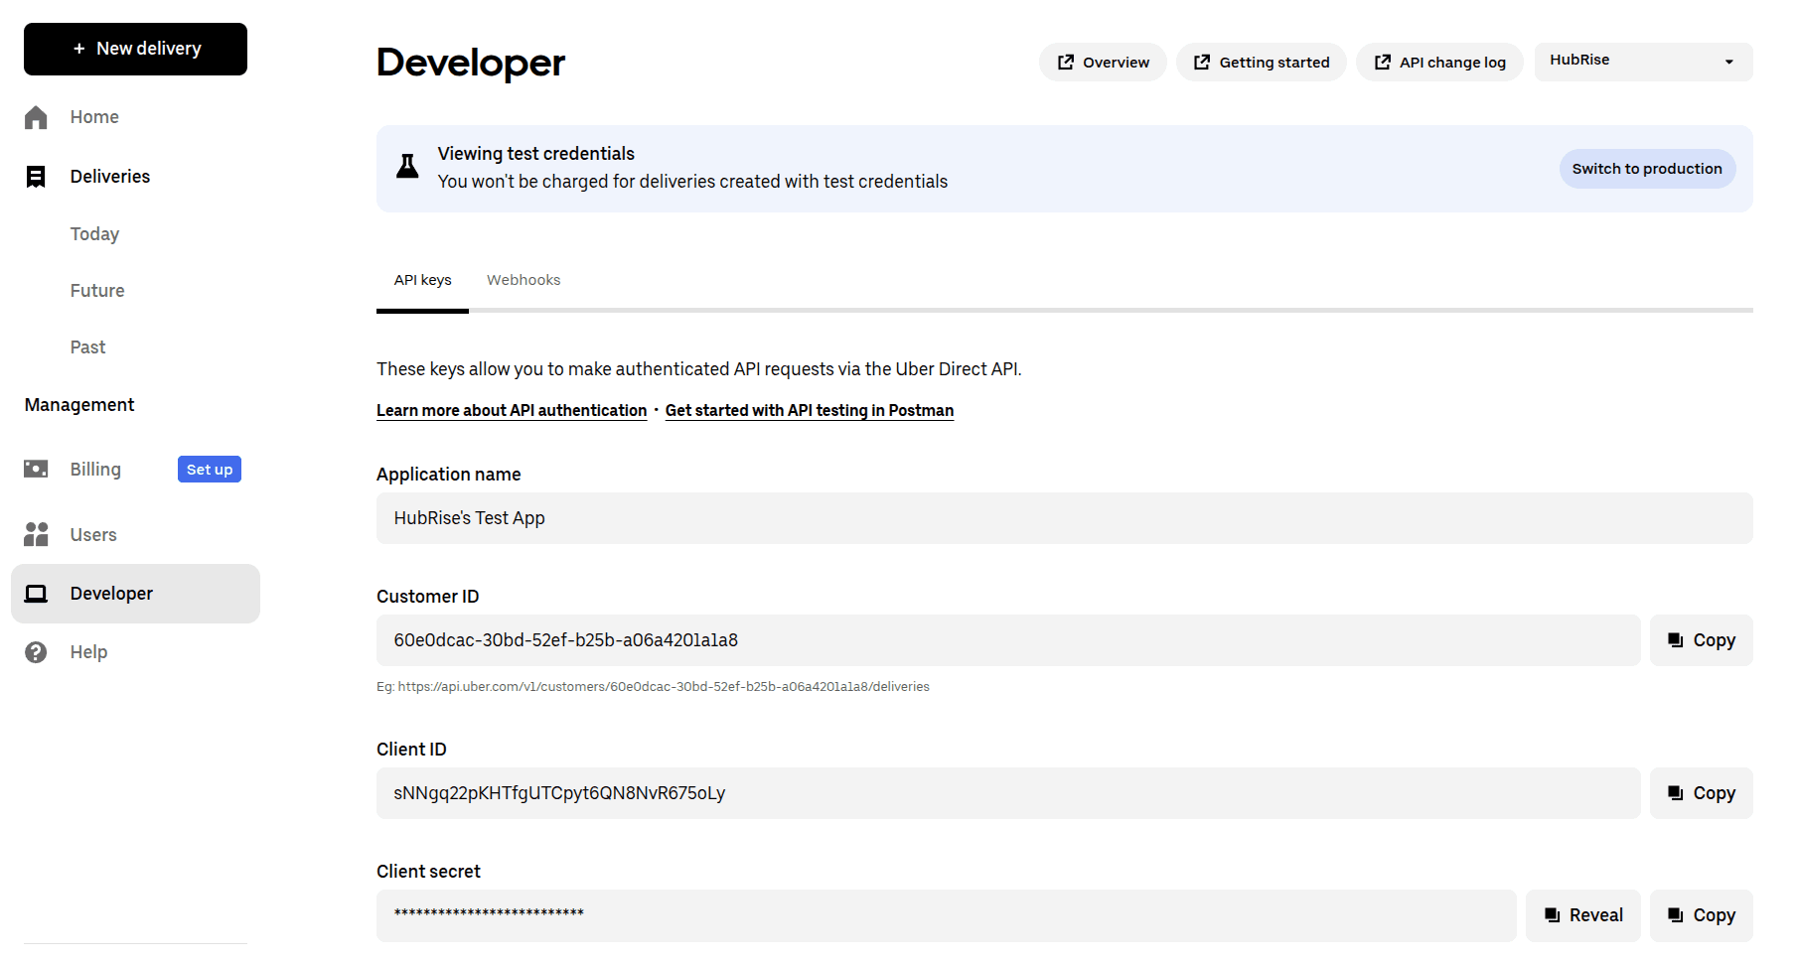The height and width of the screenshot is (963, 1798).
Task: Open Learn more about API authentication
Action: [511, 410]
